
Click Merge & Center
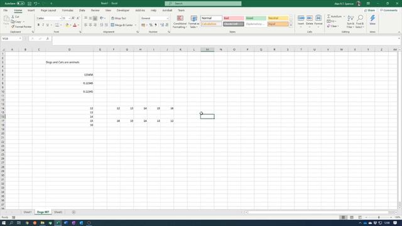click(122, 25)
